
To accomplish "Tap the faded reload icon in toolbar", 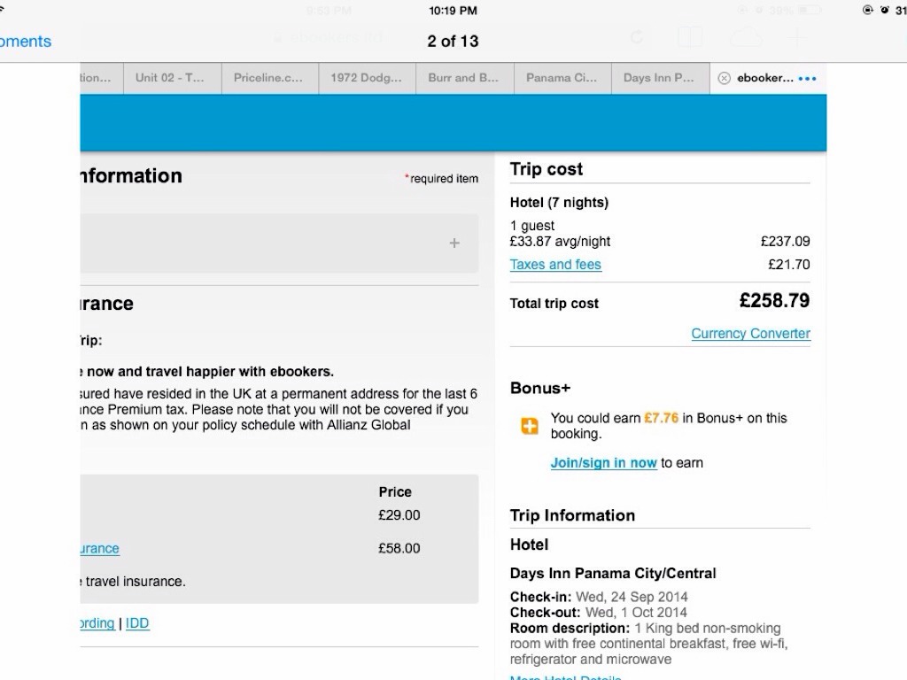I will pyautogui.click(x=636, y=37).
